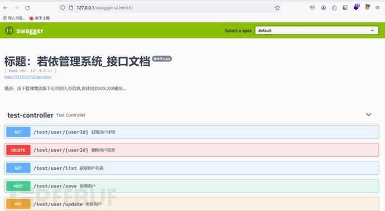Select the 获取用户列表 summary text
The width and height of the screenshot is (385, 211).
[x=92, y=168]
